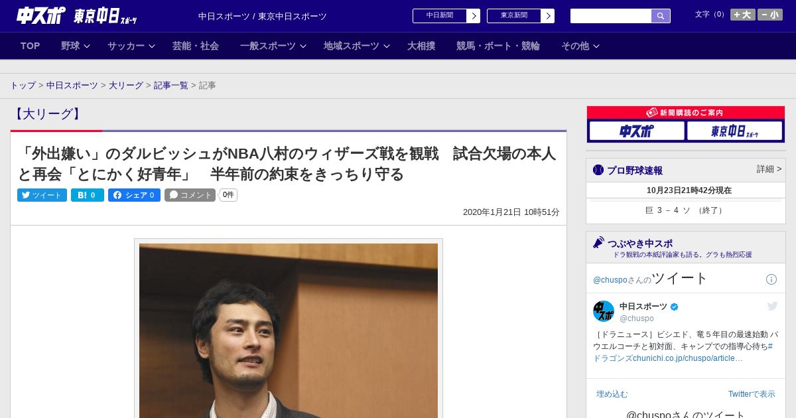Go to TOP in navigation bar
The image size is (796, 418).
tap(31, 46)
